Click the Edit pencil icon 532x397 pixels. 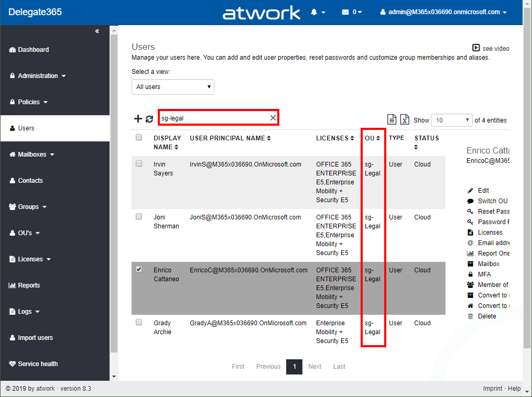(x=470, y=191)
